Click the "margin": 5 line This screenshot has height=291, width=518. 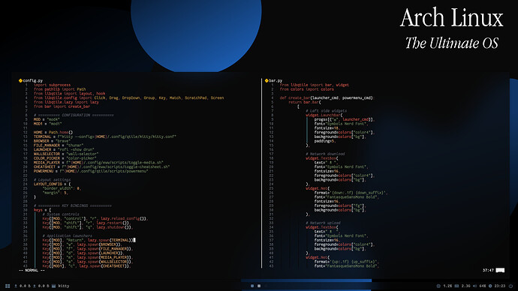pyautogui.click(x=55, y=192)
